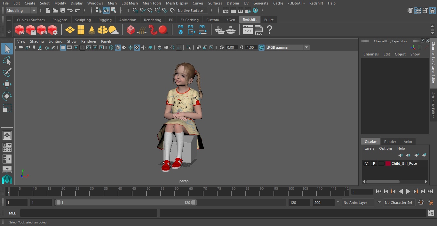Click the MEL command input field
The height and width of the screenshot is (226, 437).
click(x=89, y=213)
